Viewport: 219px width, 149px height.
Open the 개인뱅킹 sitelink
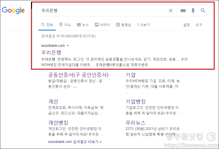coord(58,123)
